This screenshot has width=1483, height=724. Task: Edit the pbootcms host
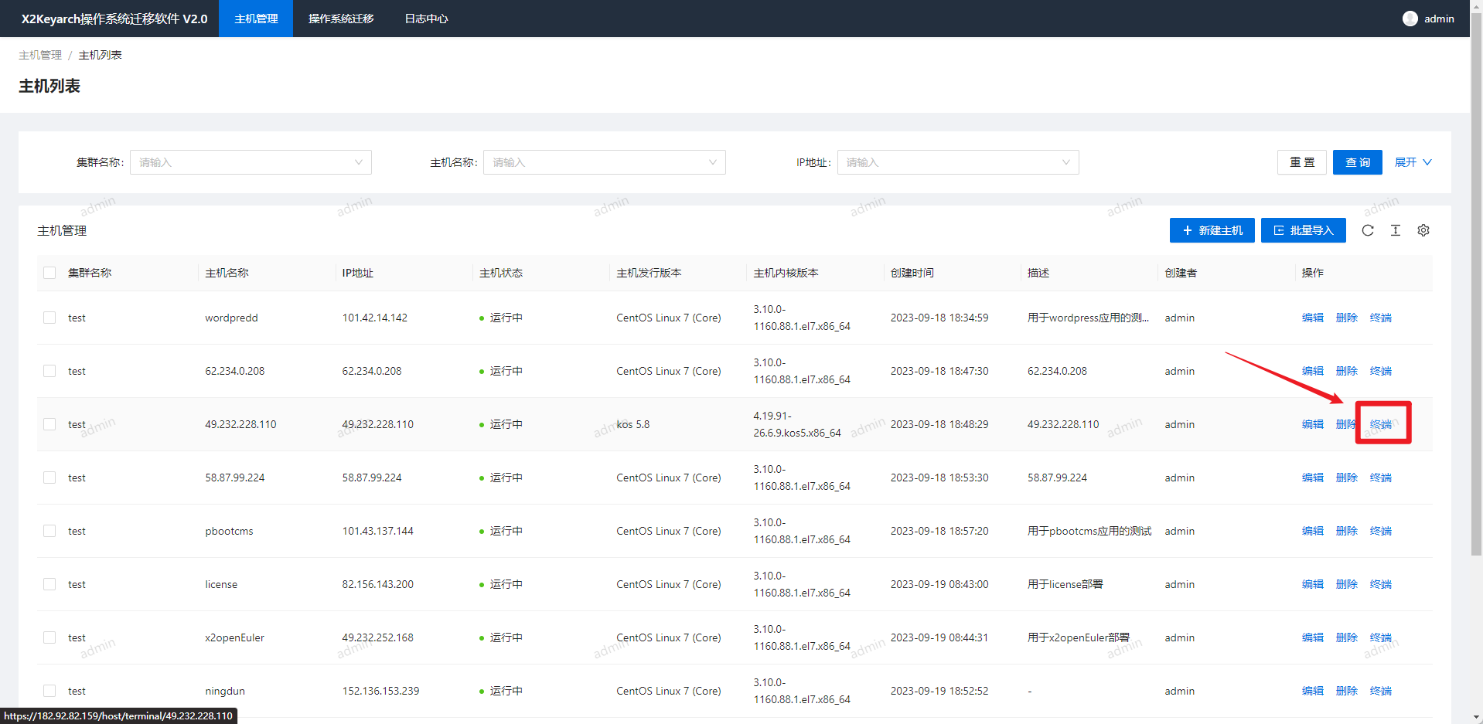click(x=1312, y=531)
